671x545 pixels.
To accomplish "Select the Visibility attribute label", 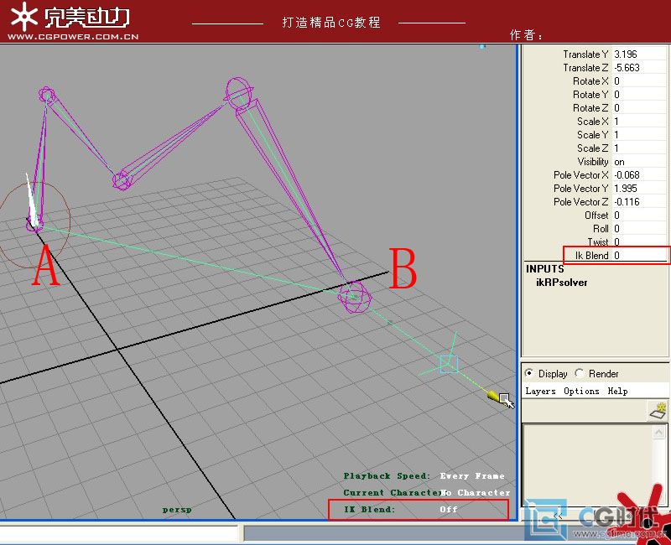I will (593, 162).
